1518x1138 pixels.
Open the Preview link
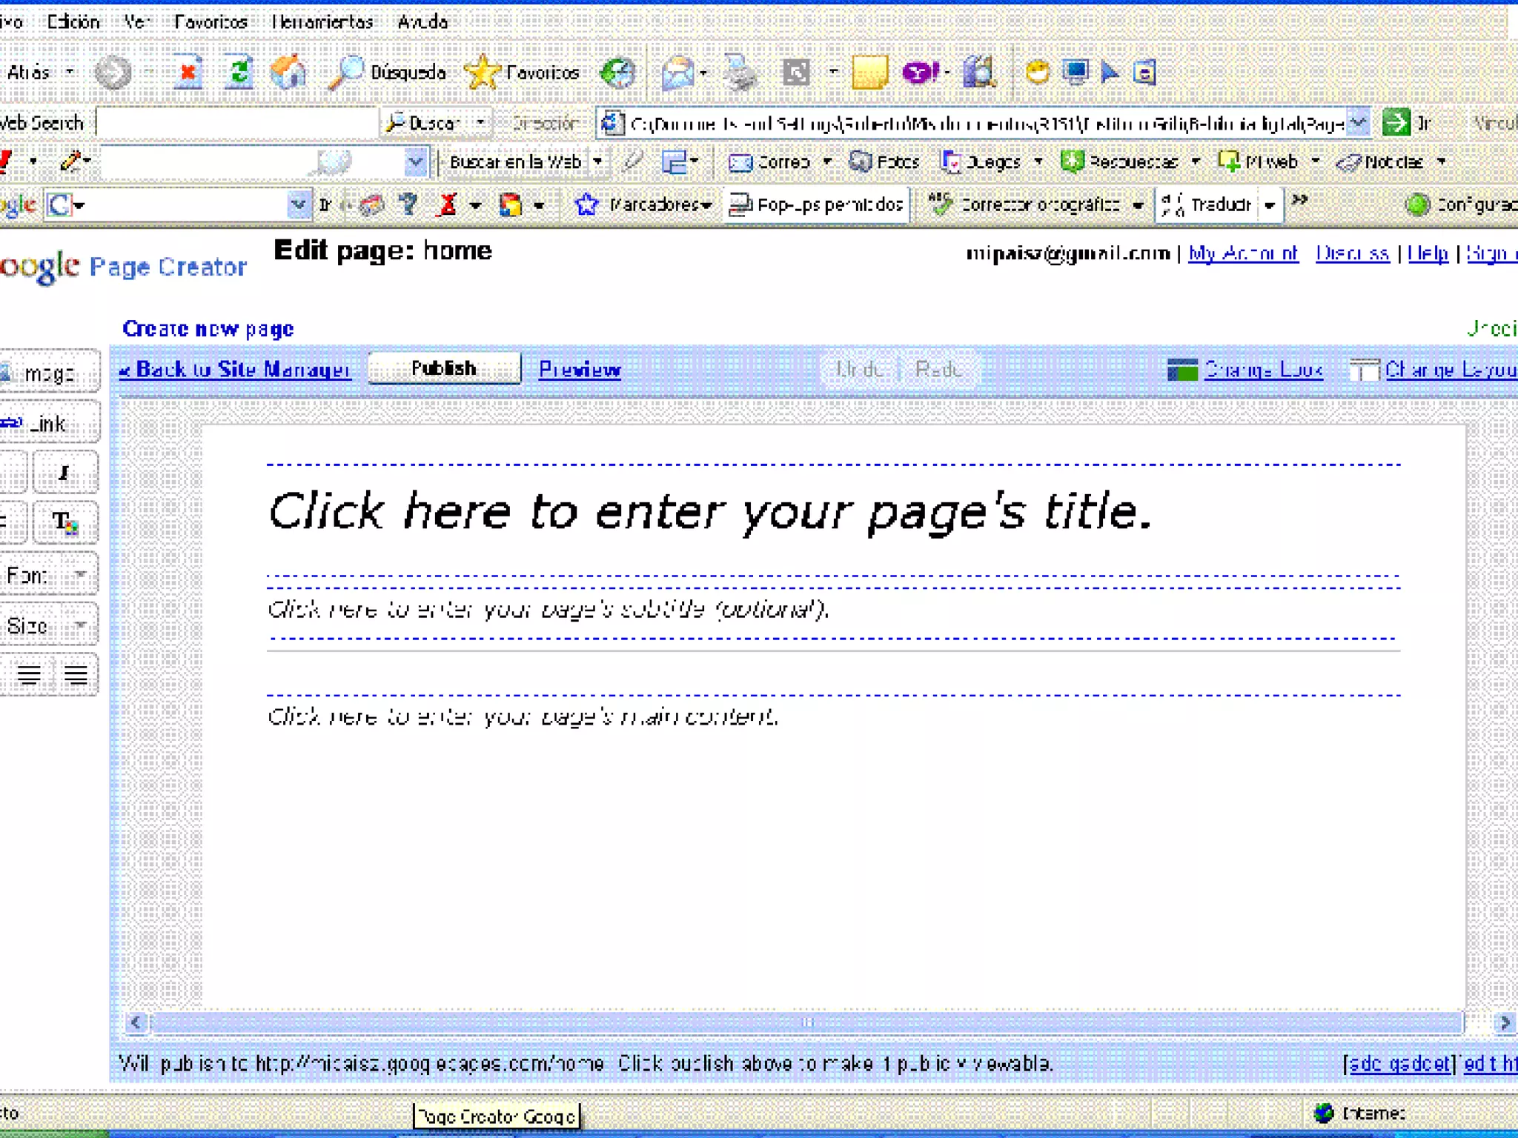click(x=580, y=369)
